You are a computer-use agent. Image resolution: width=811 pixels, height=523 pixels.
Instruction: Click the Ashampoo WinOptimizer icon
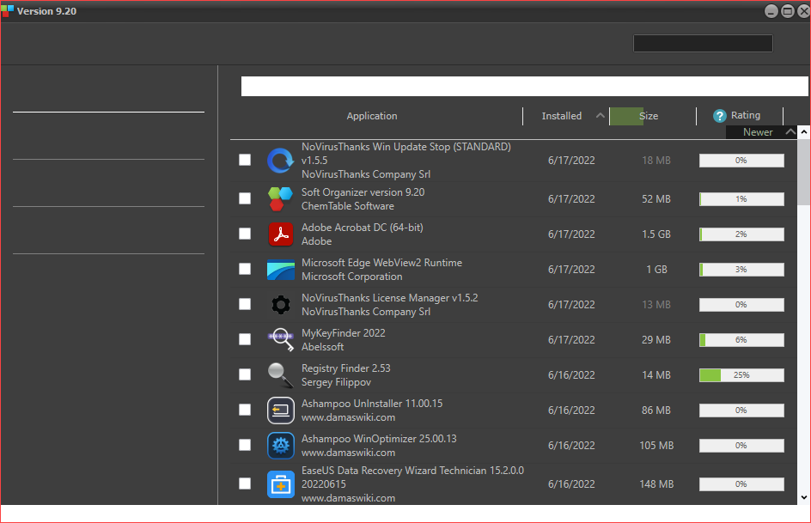(x=280, y=446)
